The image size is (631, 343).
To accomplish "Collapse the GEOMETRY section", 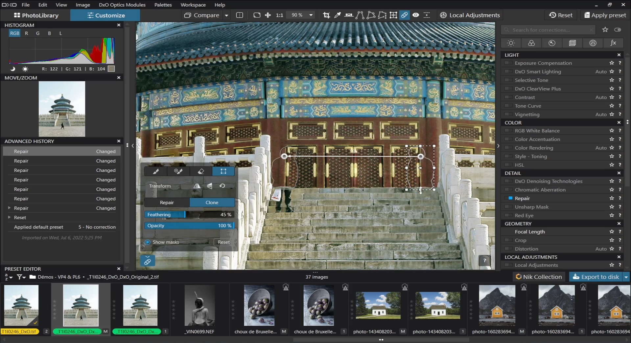I will (x=619, y=224).
